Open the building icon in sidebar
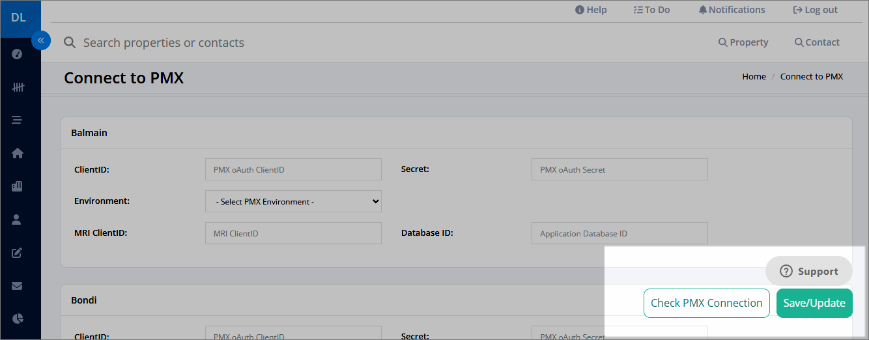Image resolution: width=869 pixels, height=340 pixels. pyautogui.click(x=18, y=186)
